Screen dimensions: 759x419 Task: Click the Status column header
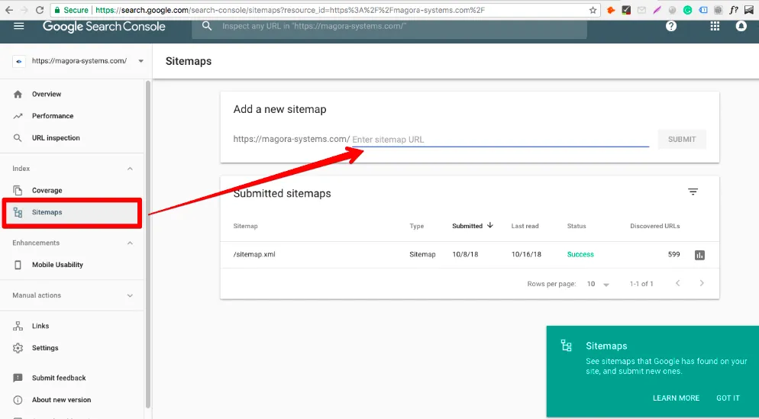coord(577,226)
